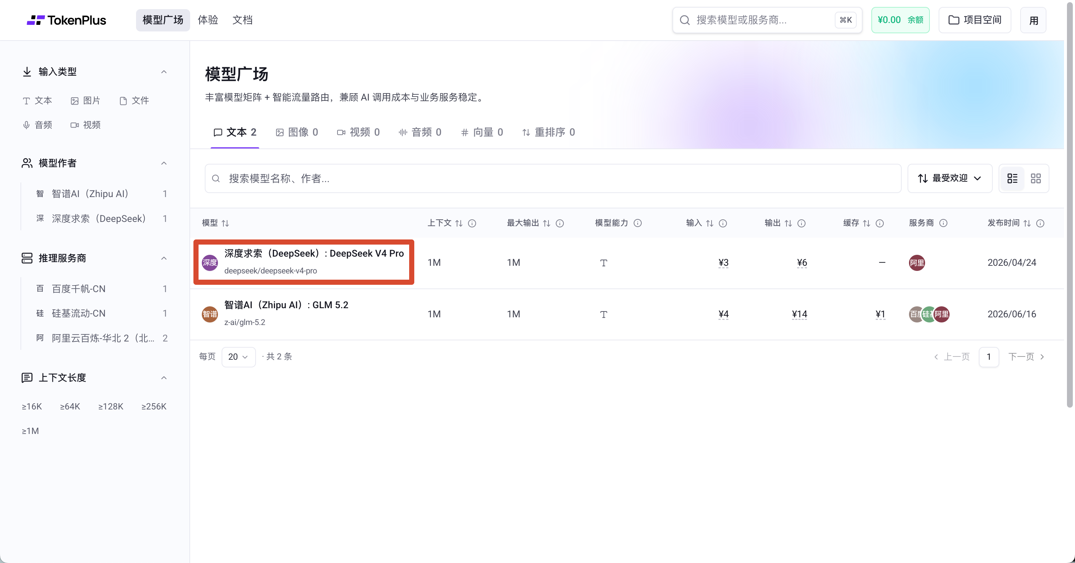Sort by the 输入 price column arrows

[710, 223]
